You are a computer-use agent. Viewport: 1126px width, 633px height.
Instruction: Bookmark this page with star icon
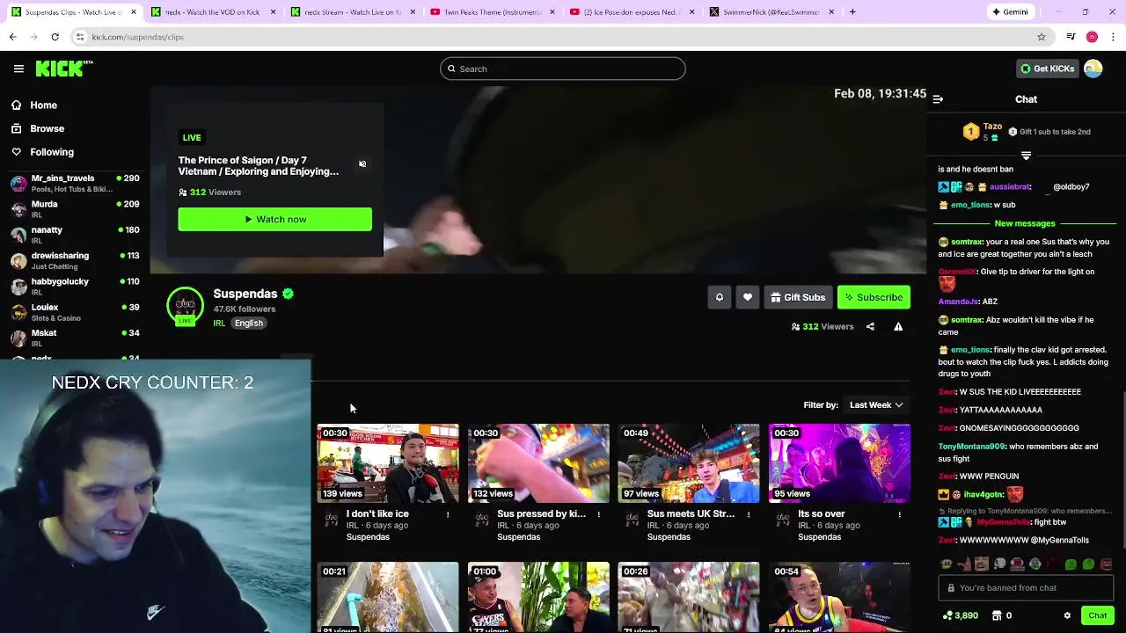[1042, 37]
